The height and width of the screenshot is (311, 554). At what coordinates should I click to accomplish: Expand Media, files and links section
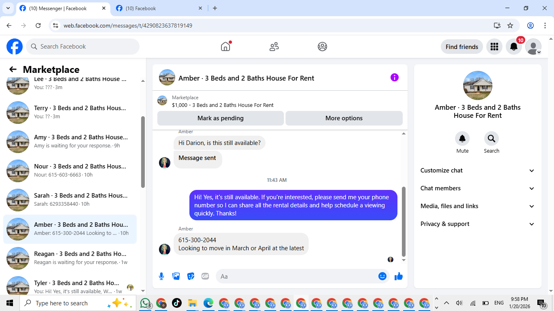click(478, 206)
